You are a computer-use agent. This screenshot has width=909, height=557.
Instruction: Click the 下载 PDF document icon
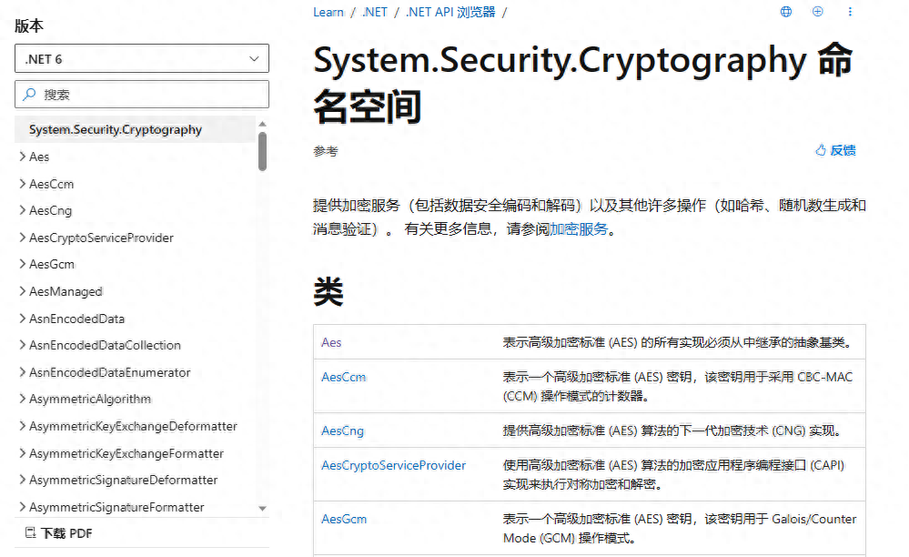pyautogui.click(x=30, y=532)
